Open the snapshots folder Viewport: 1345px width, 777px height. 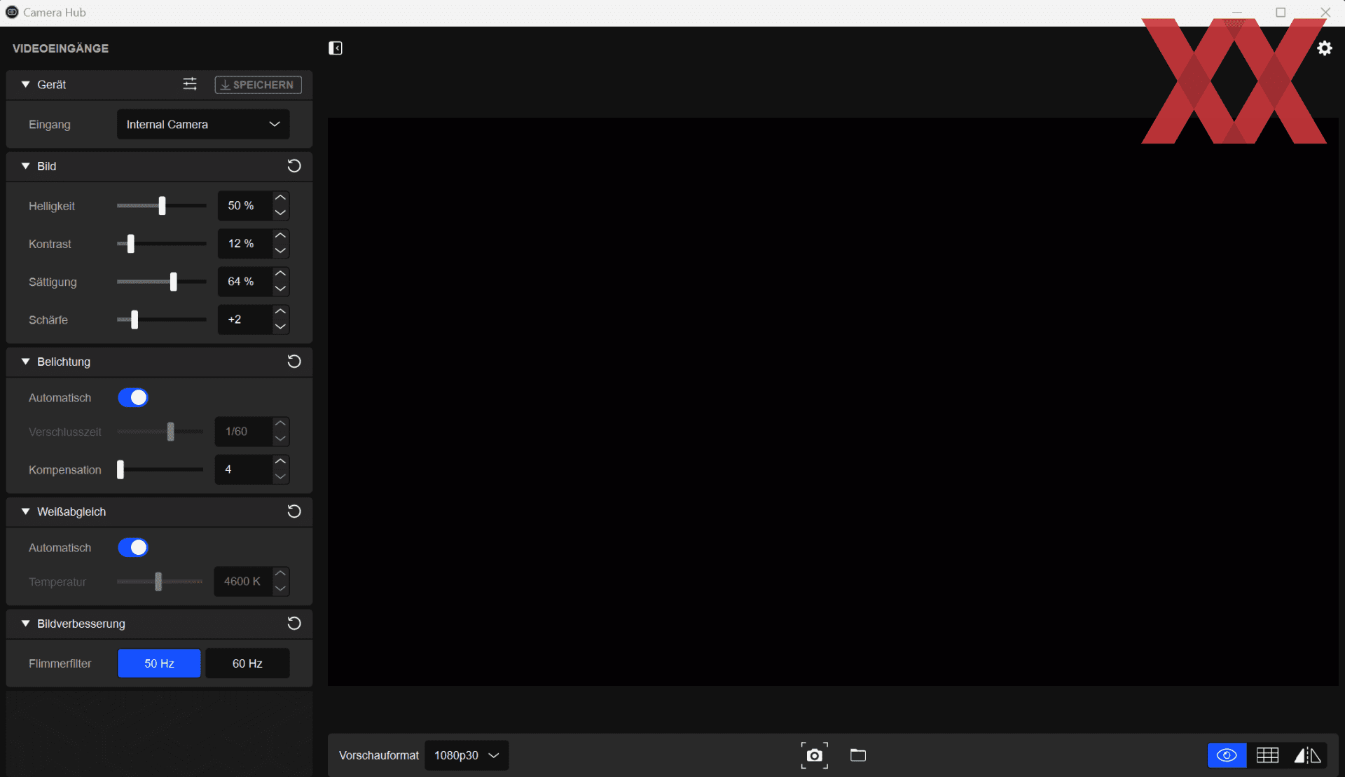(858, 755)
